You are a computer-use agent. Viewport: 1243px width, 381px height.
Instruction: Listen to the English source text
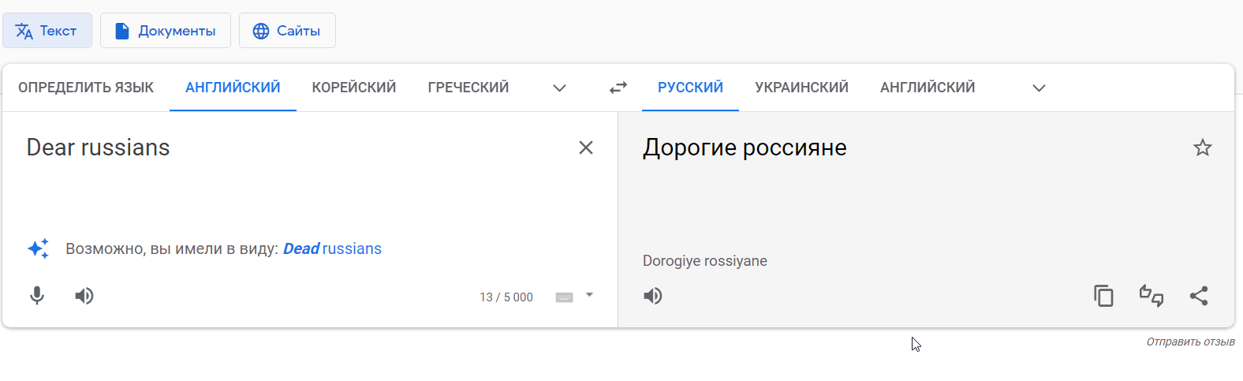tap(84, 296)
